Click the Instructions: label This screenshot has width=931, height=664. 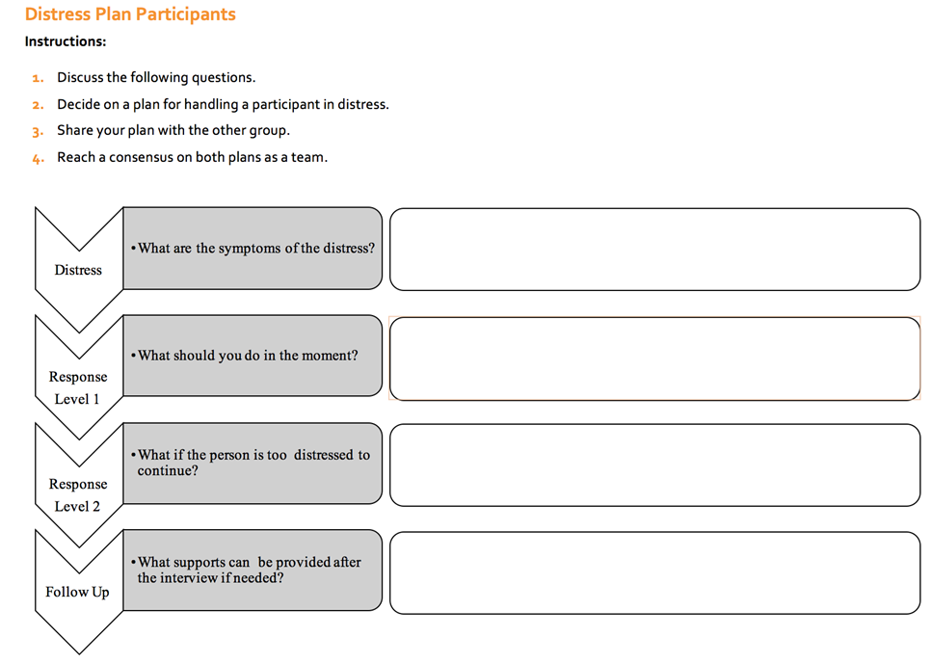click(66, 41)
